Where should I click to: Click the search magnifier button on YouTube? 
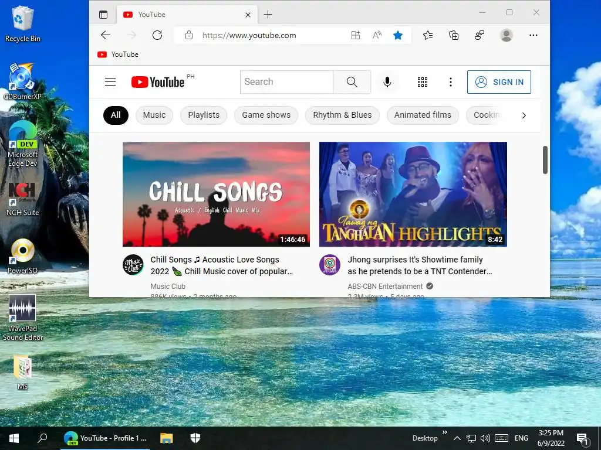click(352, 82)
